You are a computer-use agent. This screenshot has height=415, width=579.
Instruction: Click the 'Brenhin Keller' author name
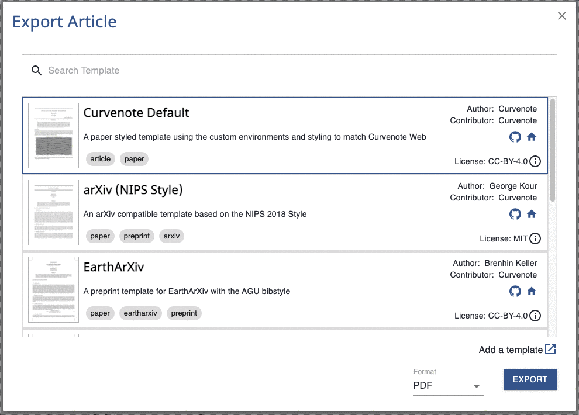[x=511, y=263]
